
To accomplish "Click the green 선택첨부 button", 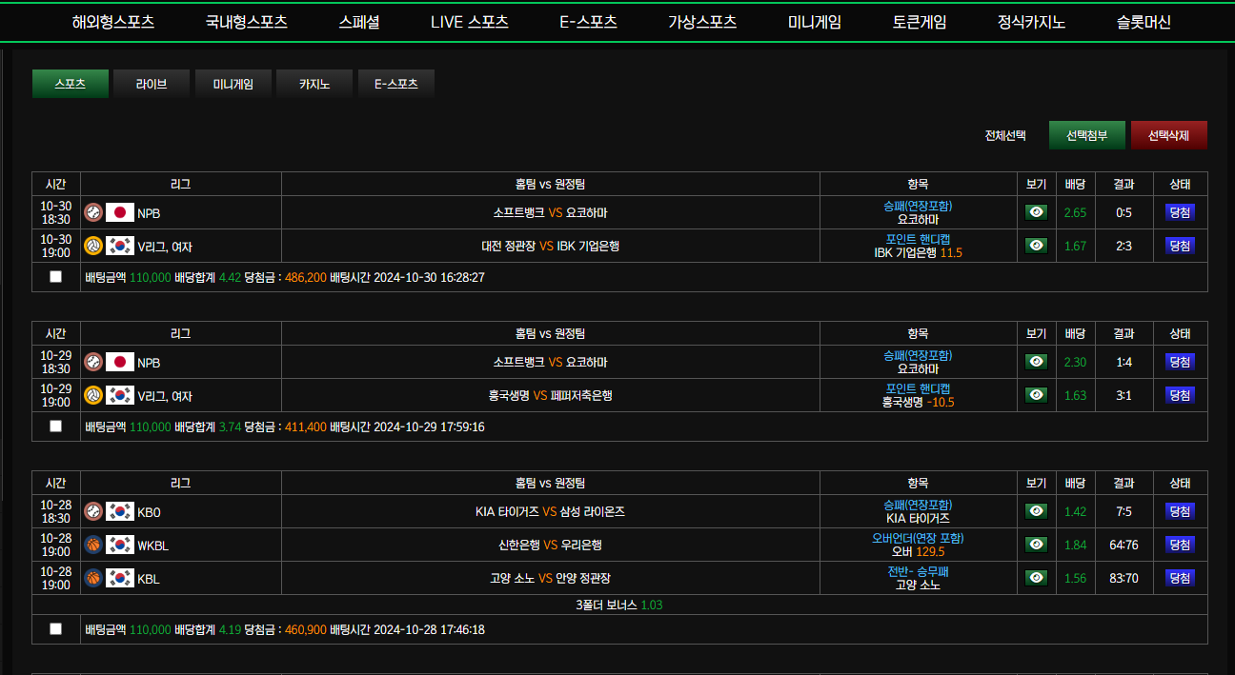I will point(1087,135).
